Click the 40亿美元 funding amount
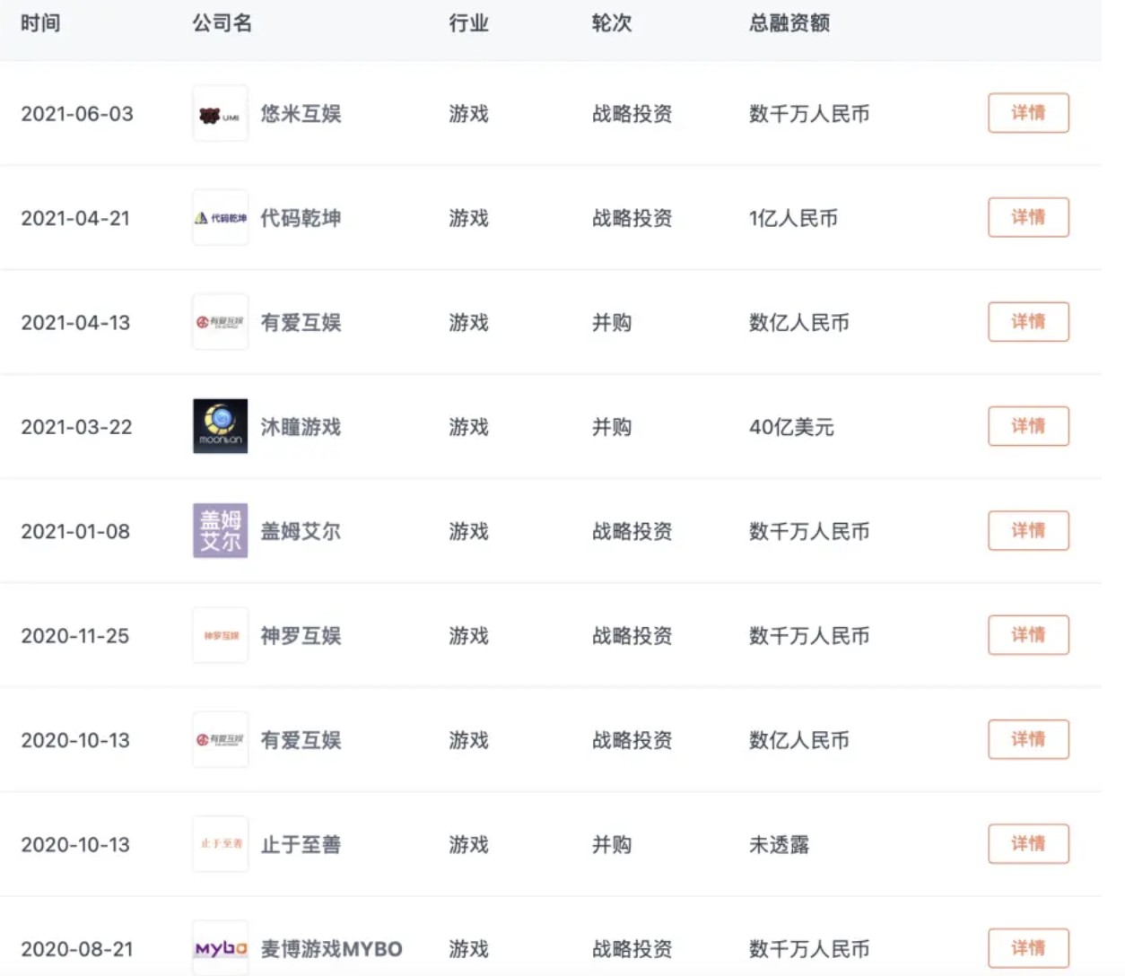 point(791,427)
